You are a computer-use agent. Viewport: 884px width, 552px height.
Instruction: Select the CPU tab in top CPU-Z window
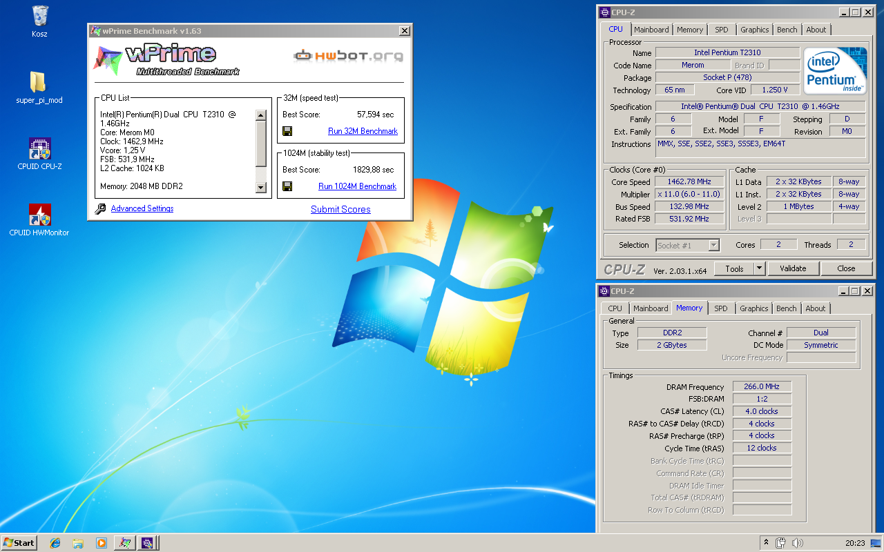(615, 29)
